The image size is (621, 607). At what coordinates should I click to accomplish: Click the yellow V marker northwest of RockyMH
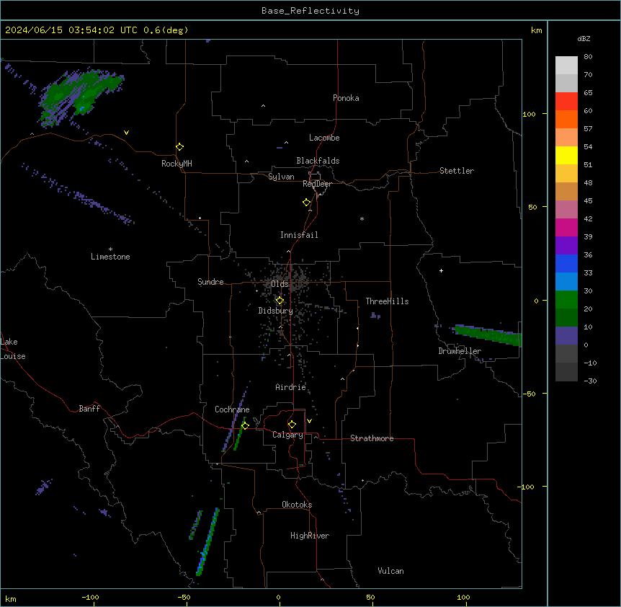pos(126,133)
